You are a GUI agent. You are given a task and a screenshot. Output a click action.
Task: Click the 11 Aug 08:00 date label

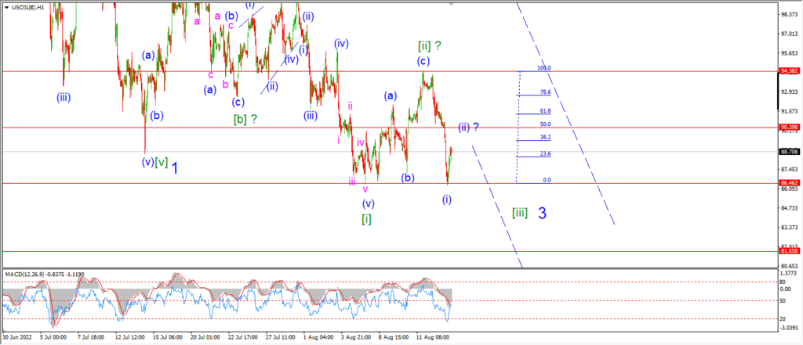[433, 338]
